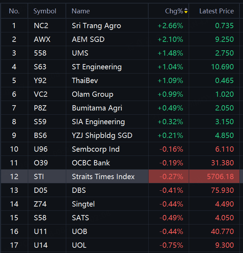Select the UOL stock name

(x=79, y=245)
